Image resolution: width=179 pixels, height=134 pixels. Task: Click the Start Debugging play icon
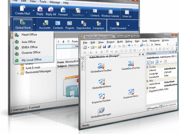tap(152, 45)
